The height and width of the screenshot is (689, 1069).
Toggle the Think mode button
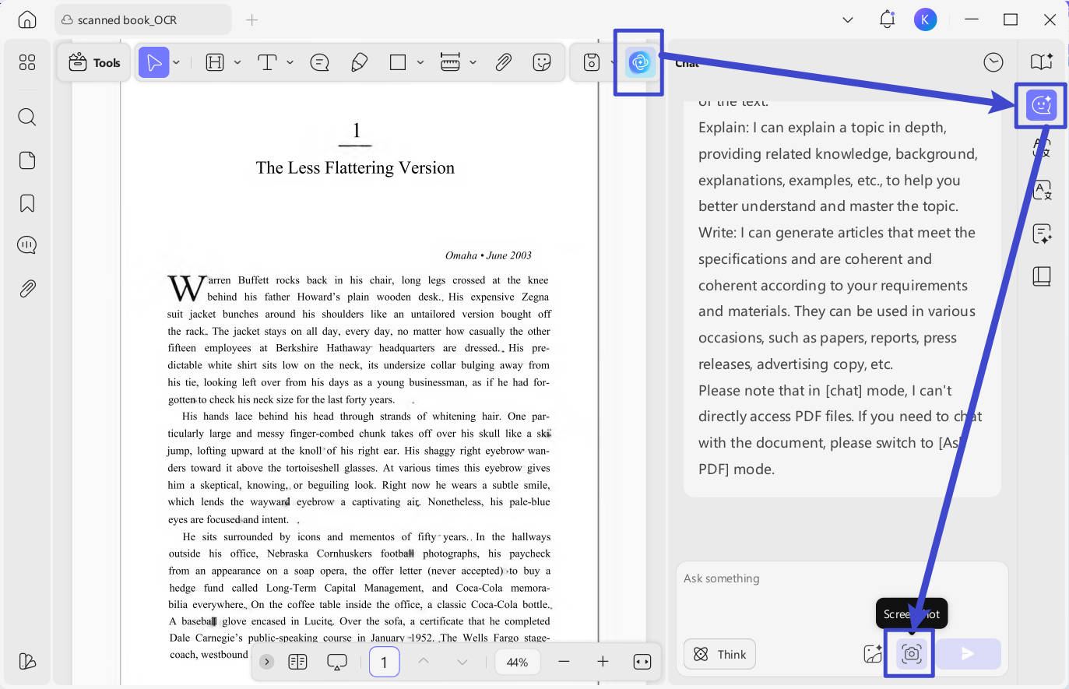click(x=720, y=654)
